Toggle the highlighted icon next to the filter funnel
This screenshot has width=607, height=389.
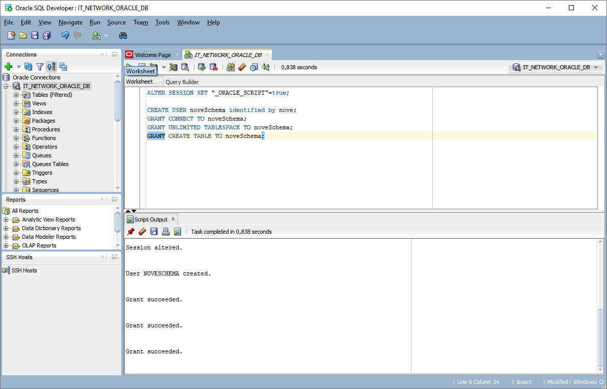pyautogui.click(x=51, y=67)
